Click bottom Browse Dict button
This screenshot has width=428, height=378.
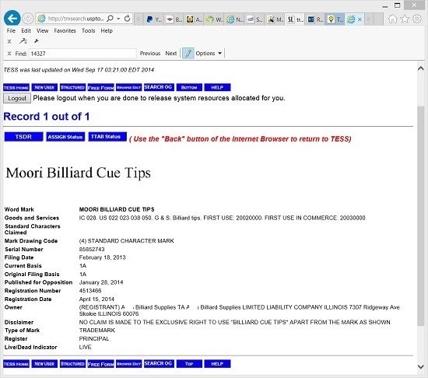click(x=129, y=364)
